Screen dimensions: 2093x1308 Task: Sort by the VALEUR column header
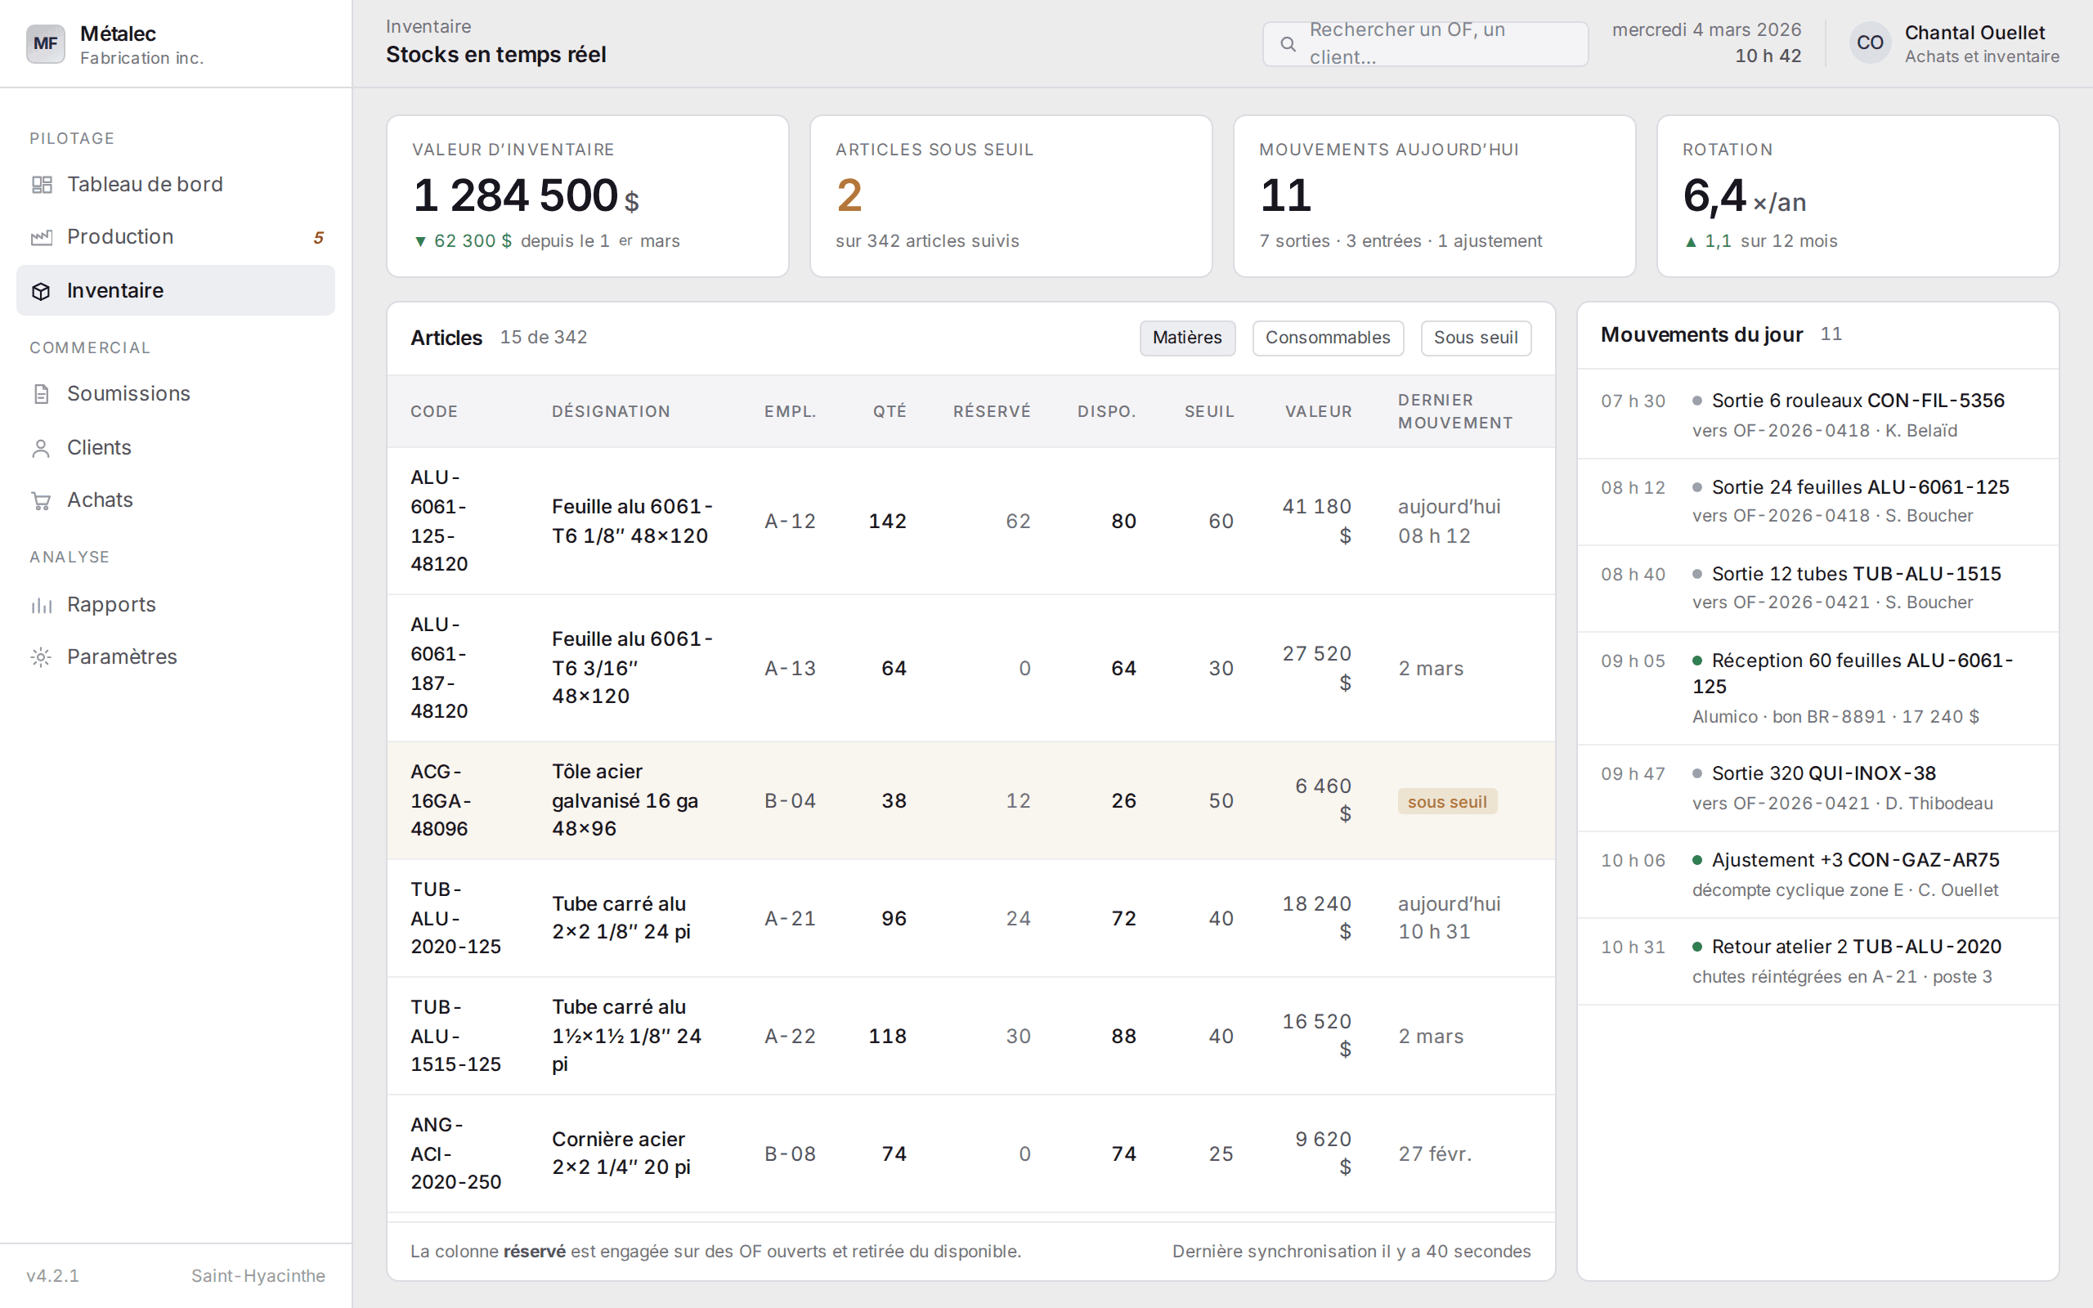[1318, 411]
